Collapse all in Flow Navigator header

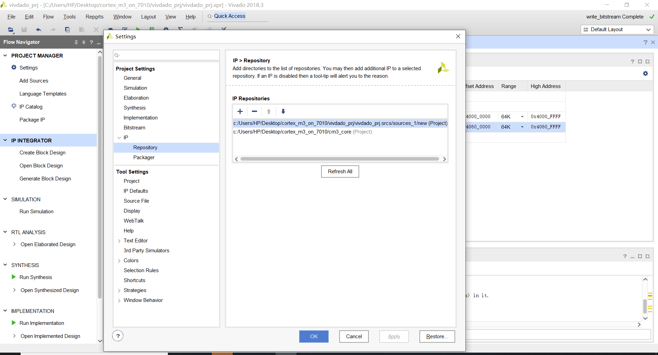pyautogui.click(x=76, y=42)
